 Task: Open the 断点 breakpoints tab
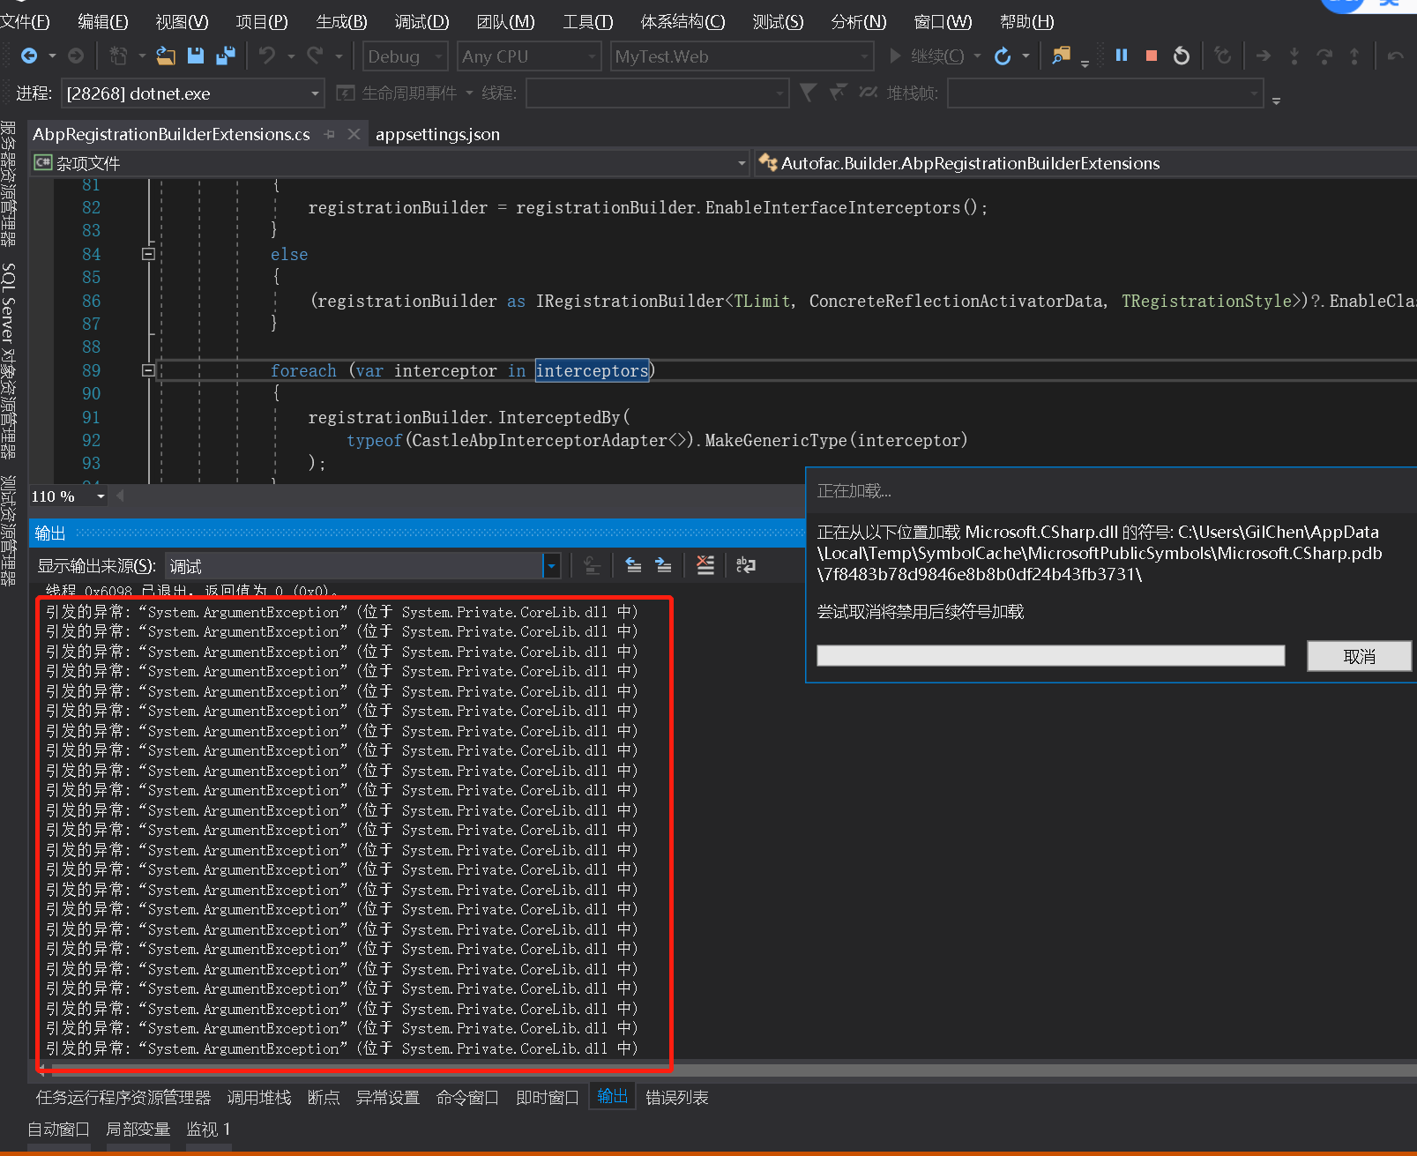324,1097
